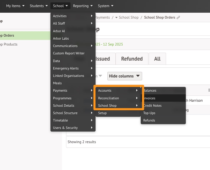Image resolution: width=210 pixels, height=170 pixels.
Task: Open the Meals menu entry
Action: (58, 83)
